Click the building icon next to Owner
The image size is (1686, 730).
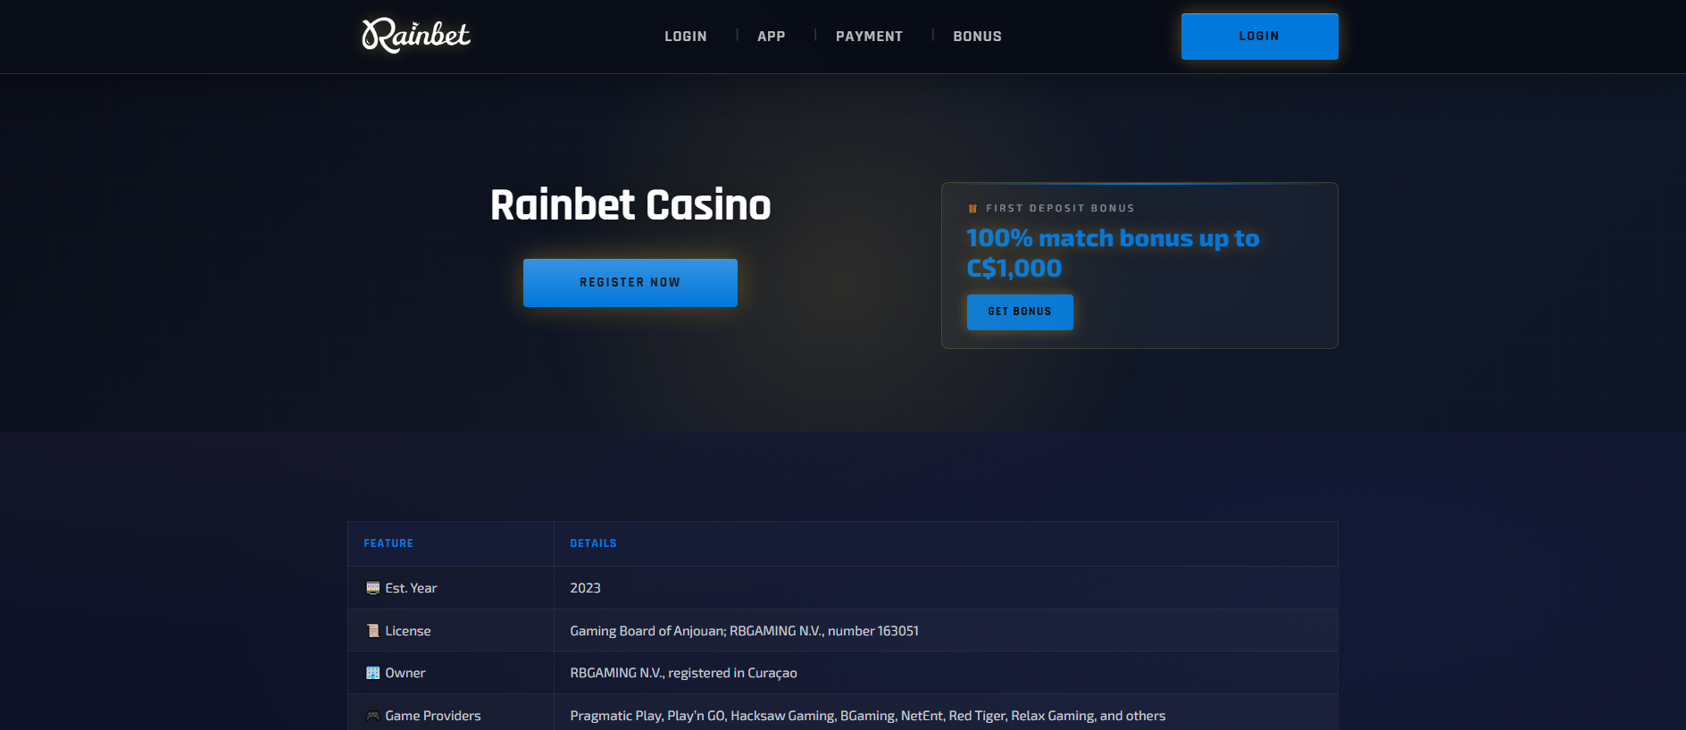click(x=373, y=673)
